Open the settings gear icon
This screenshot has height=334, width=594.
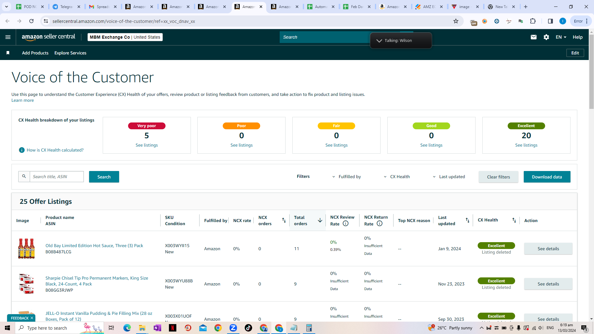click(546, 37)
